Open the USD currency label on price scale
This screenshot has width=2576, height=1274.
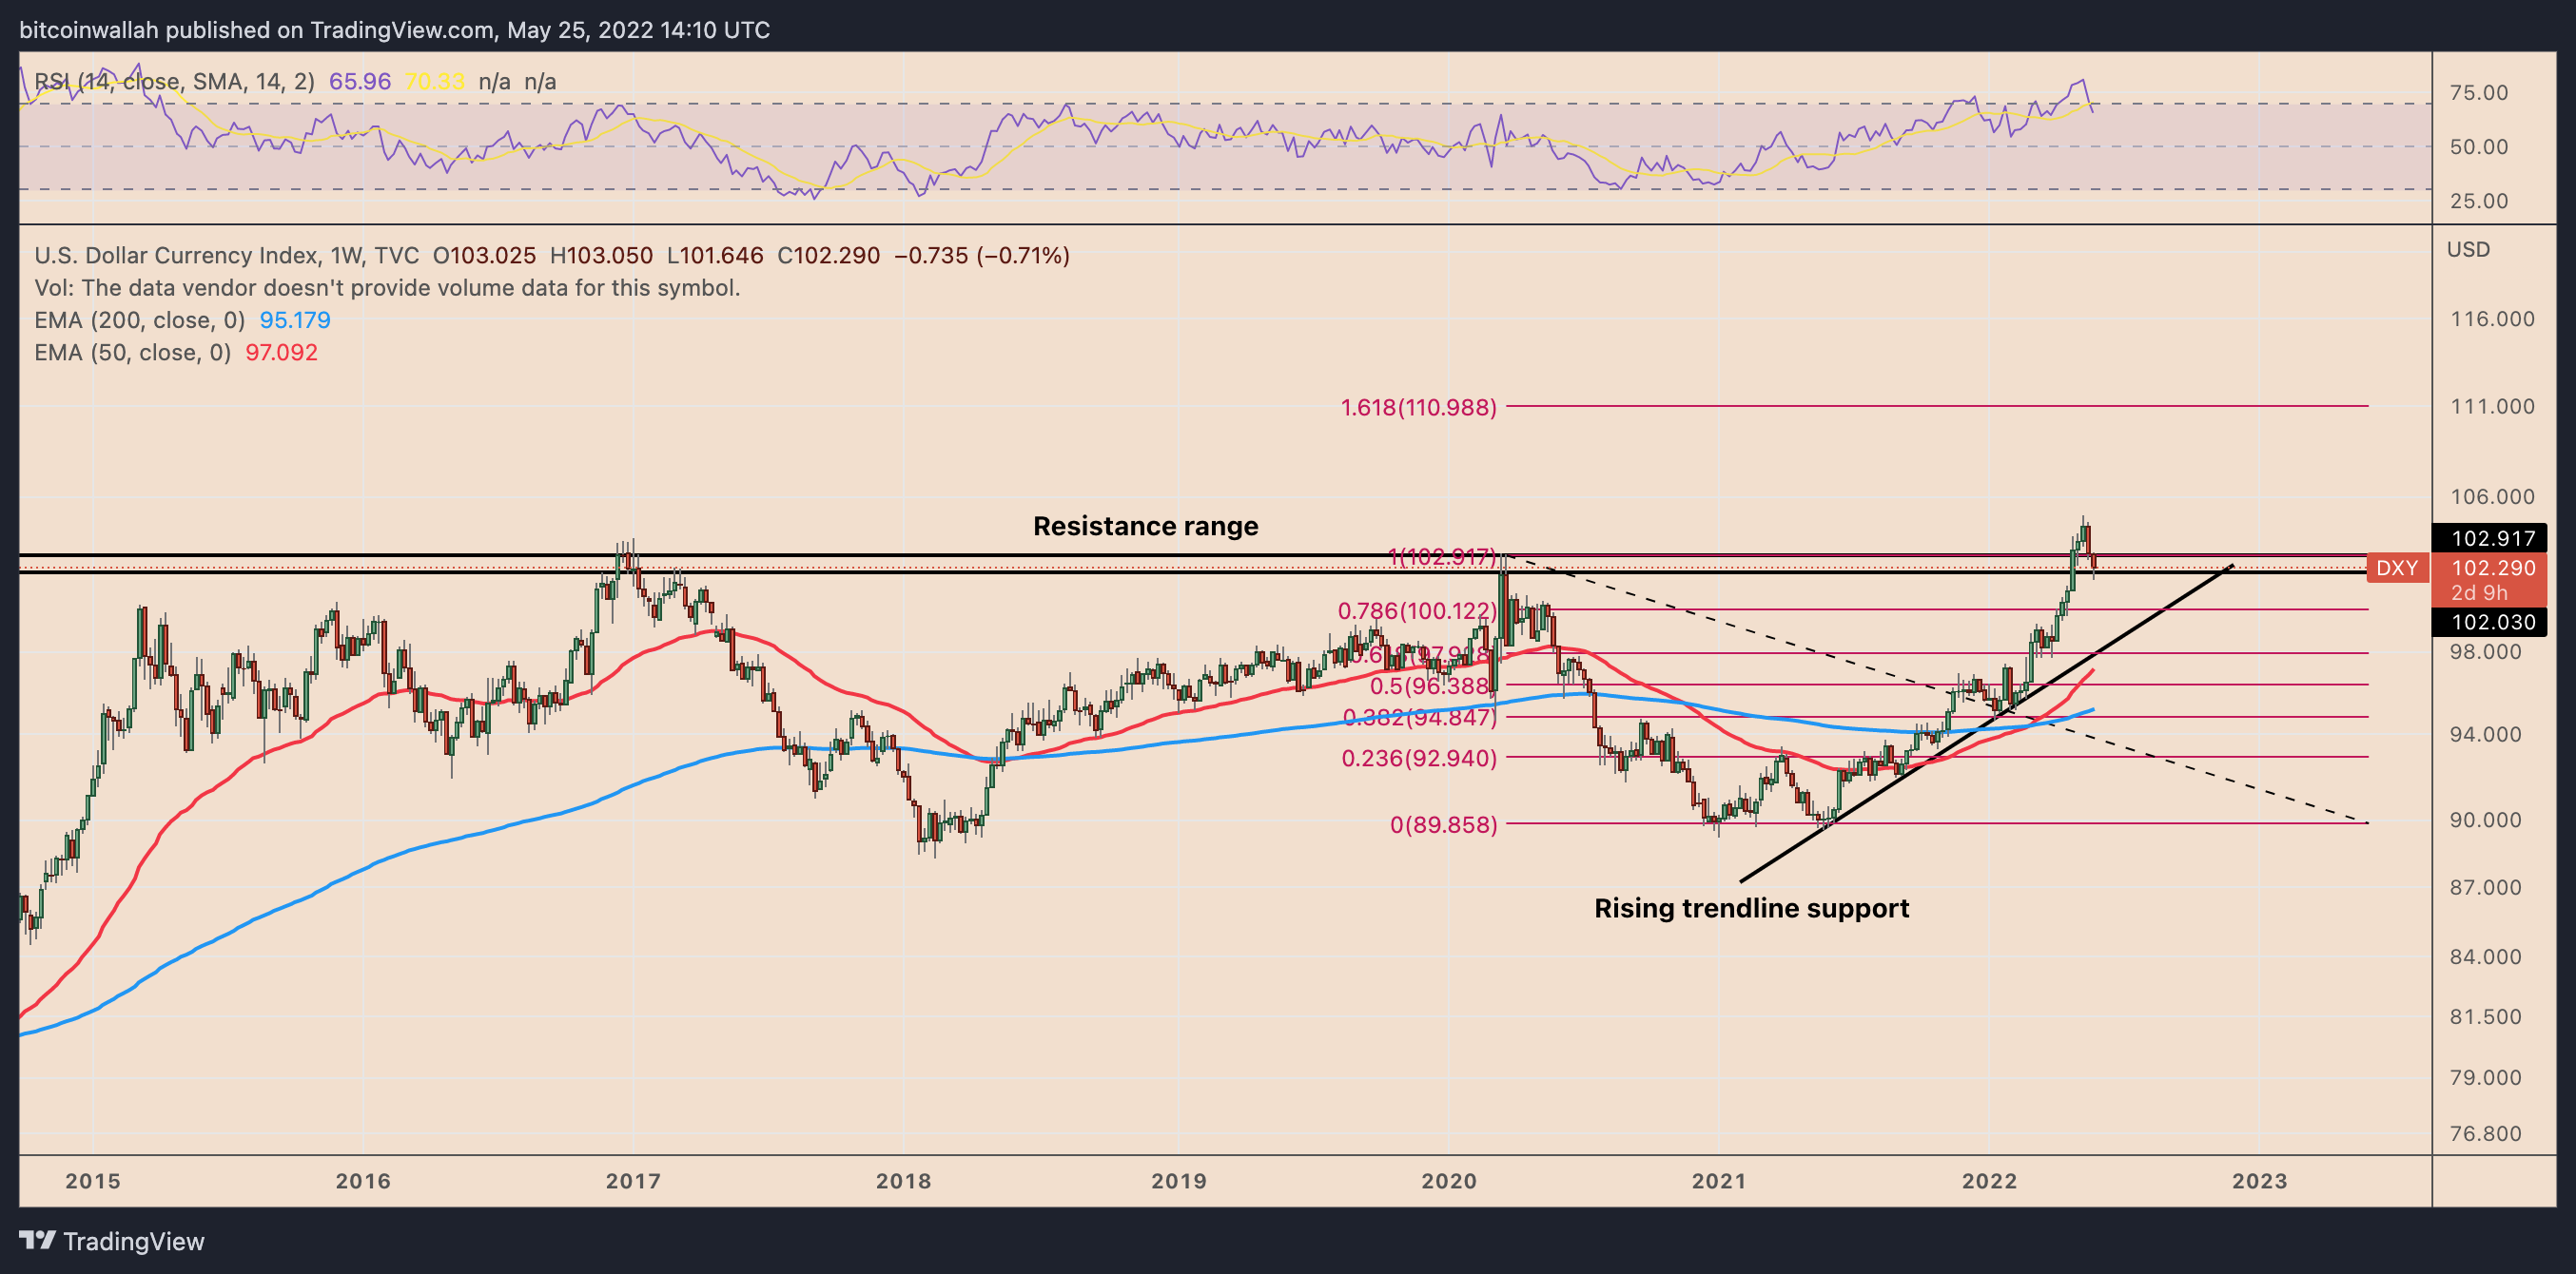pyautogui.click(x=2471, y=250)
